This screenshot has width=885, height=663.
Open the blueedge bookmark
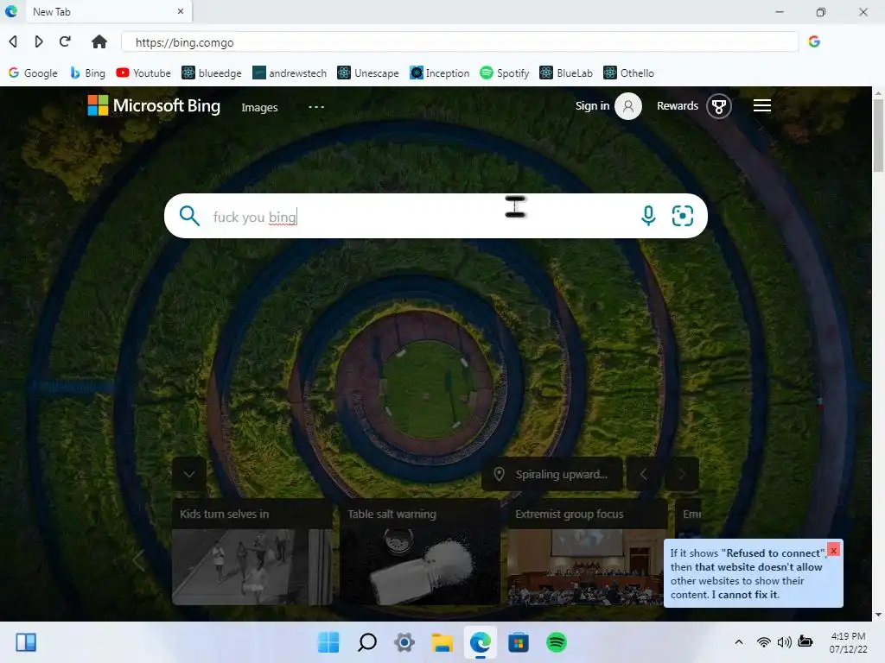[x=212, y=73]
